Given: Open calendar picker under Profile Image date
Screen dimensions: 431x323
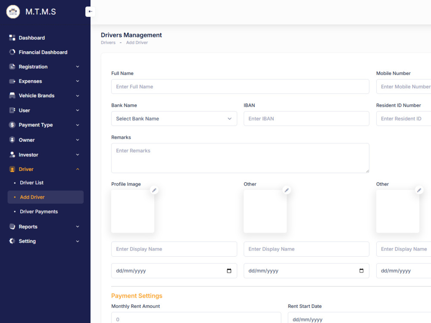Looking at the screenshot, I should click(229, 271).
